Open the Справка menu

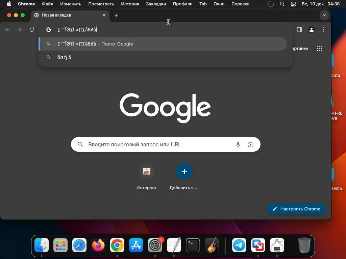point(241,4)
